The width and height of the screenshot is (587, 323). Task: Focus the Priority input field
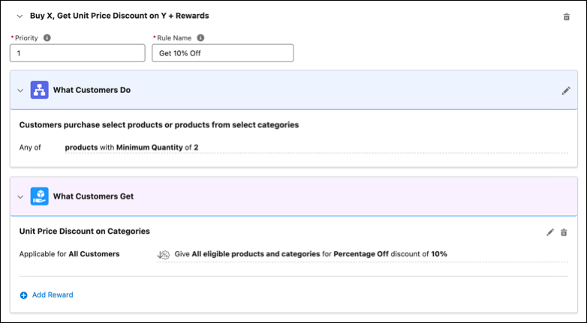tap(77, 53)
